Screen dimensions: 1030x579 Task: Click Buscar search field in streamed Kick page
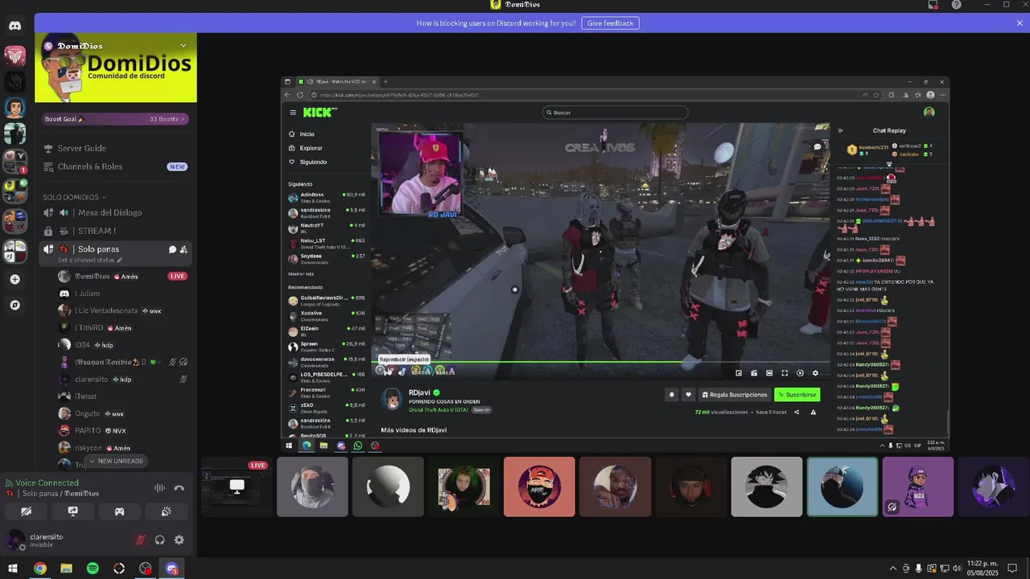coord(615,113)
